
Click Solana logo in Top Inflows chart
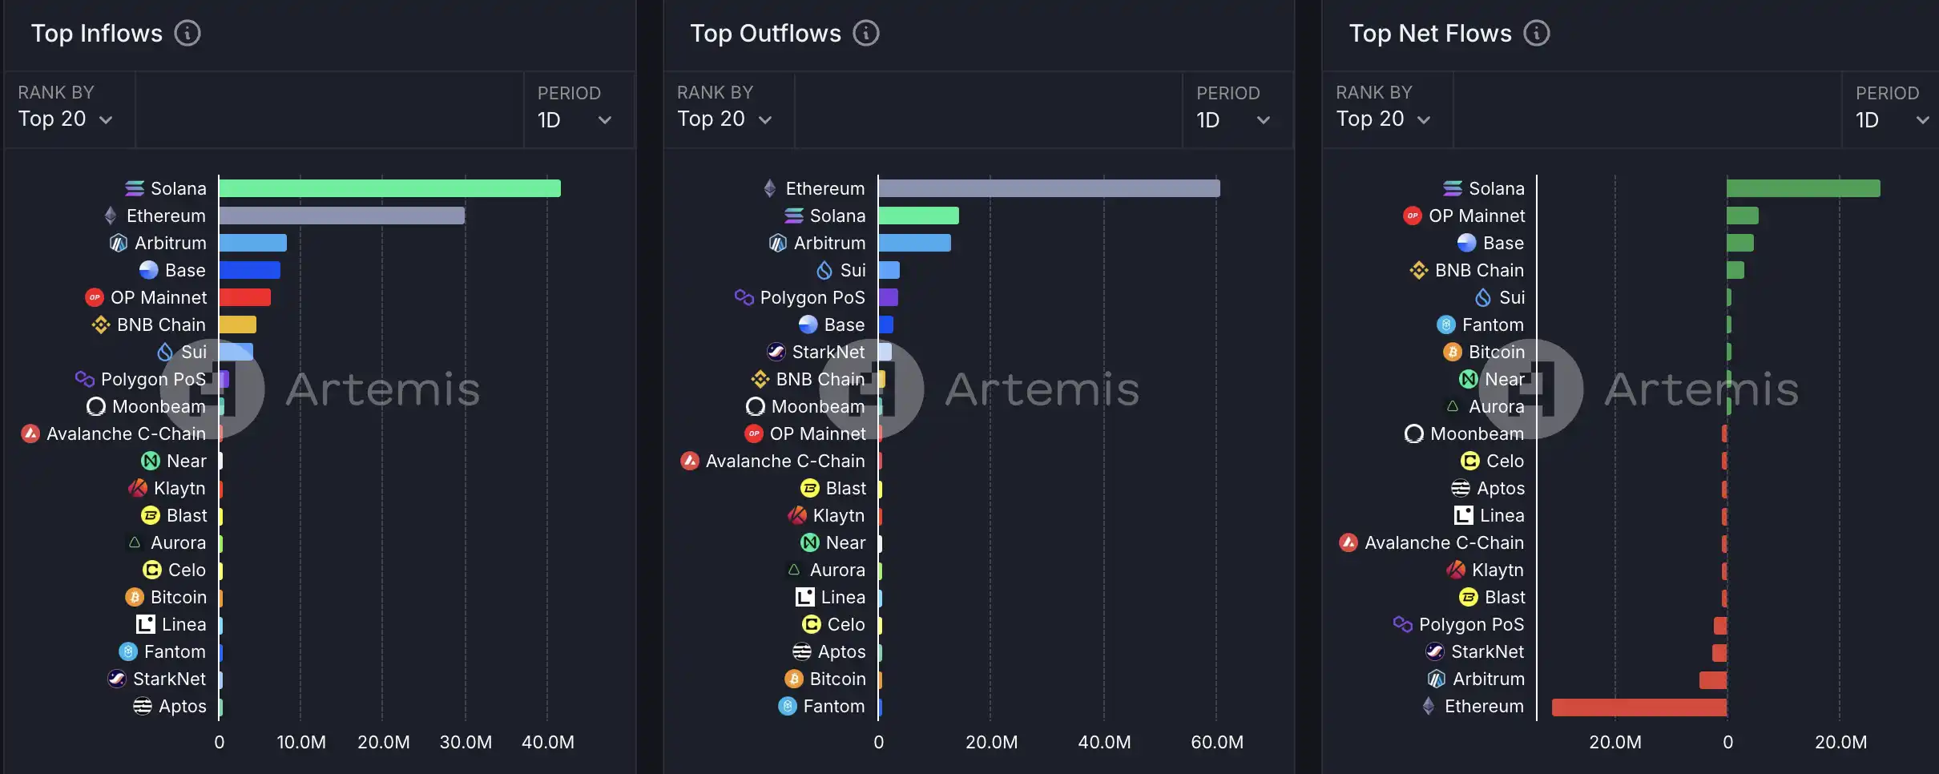tap(135, 188)
